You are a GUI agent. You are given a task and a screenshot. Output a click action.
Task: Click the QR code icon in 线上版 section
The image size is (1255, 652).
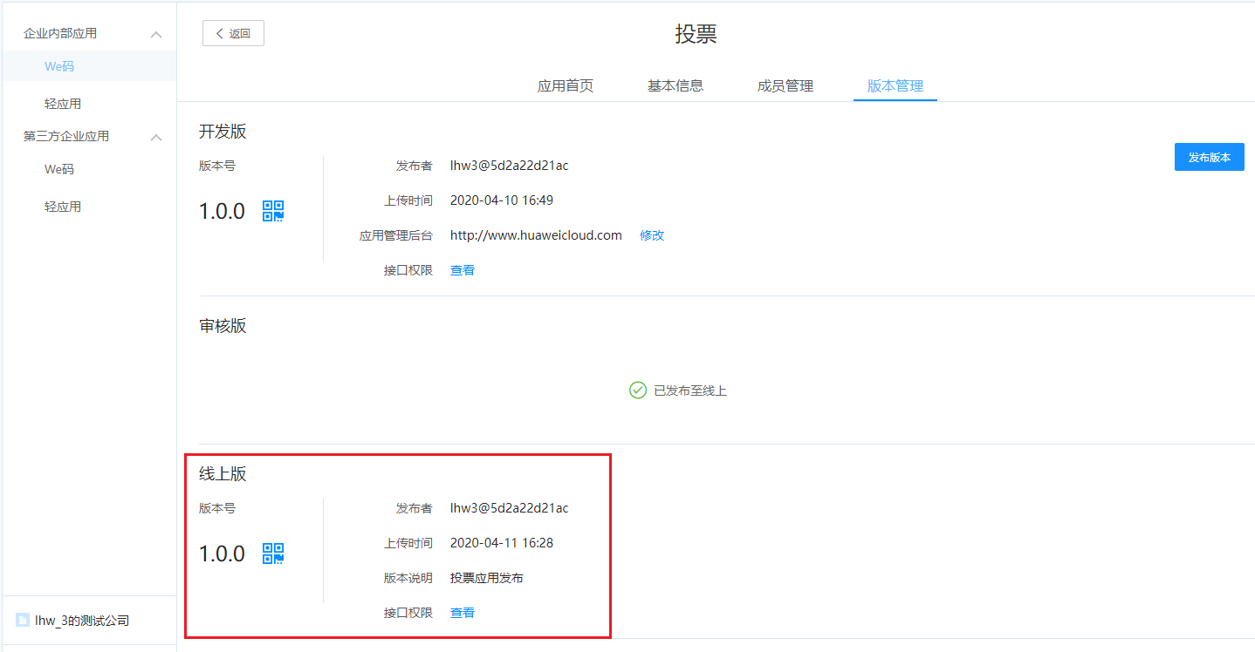click(x=273, y=554)
